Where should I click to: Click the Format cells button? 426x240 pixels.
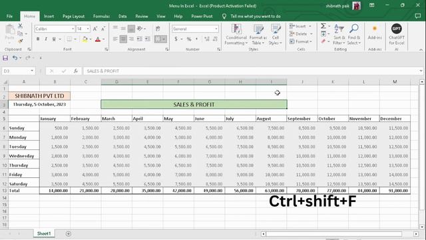click(301, 41)
